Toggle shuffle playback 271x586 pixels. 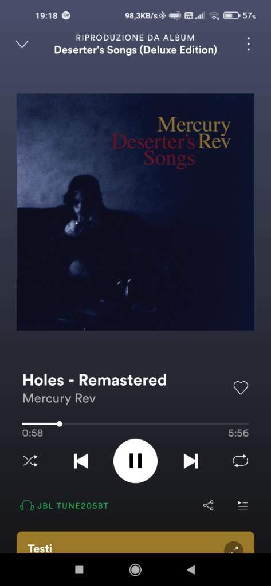30,461
